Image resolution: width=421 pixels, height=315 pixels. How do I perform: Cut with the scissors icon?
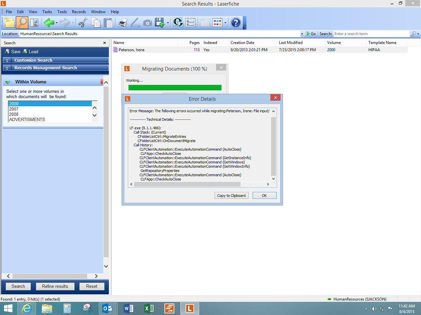click(x=83, y=23)
